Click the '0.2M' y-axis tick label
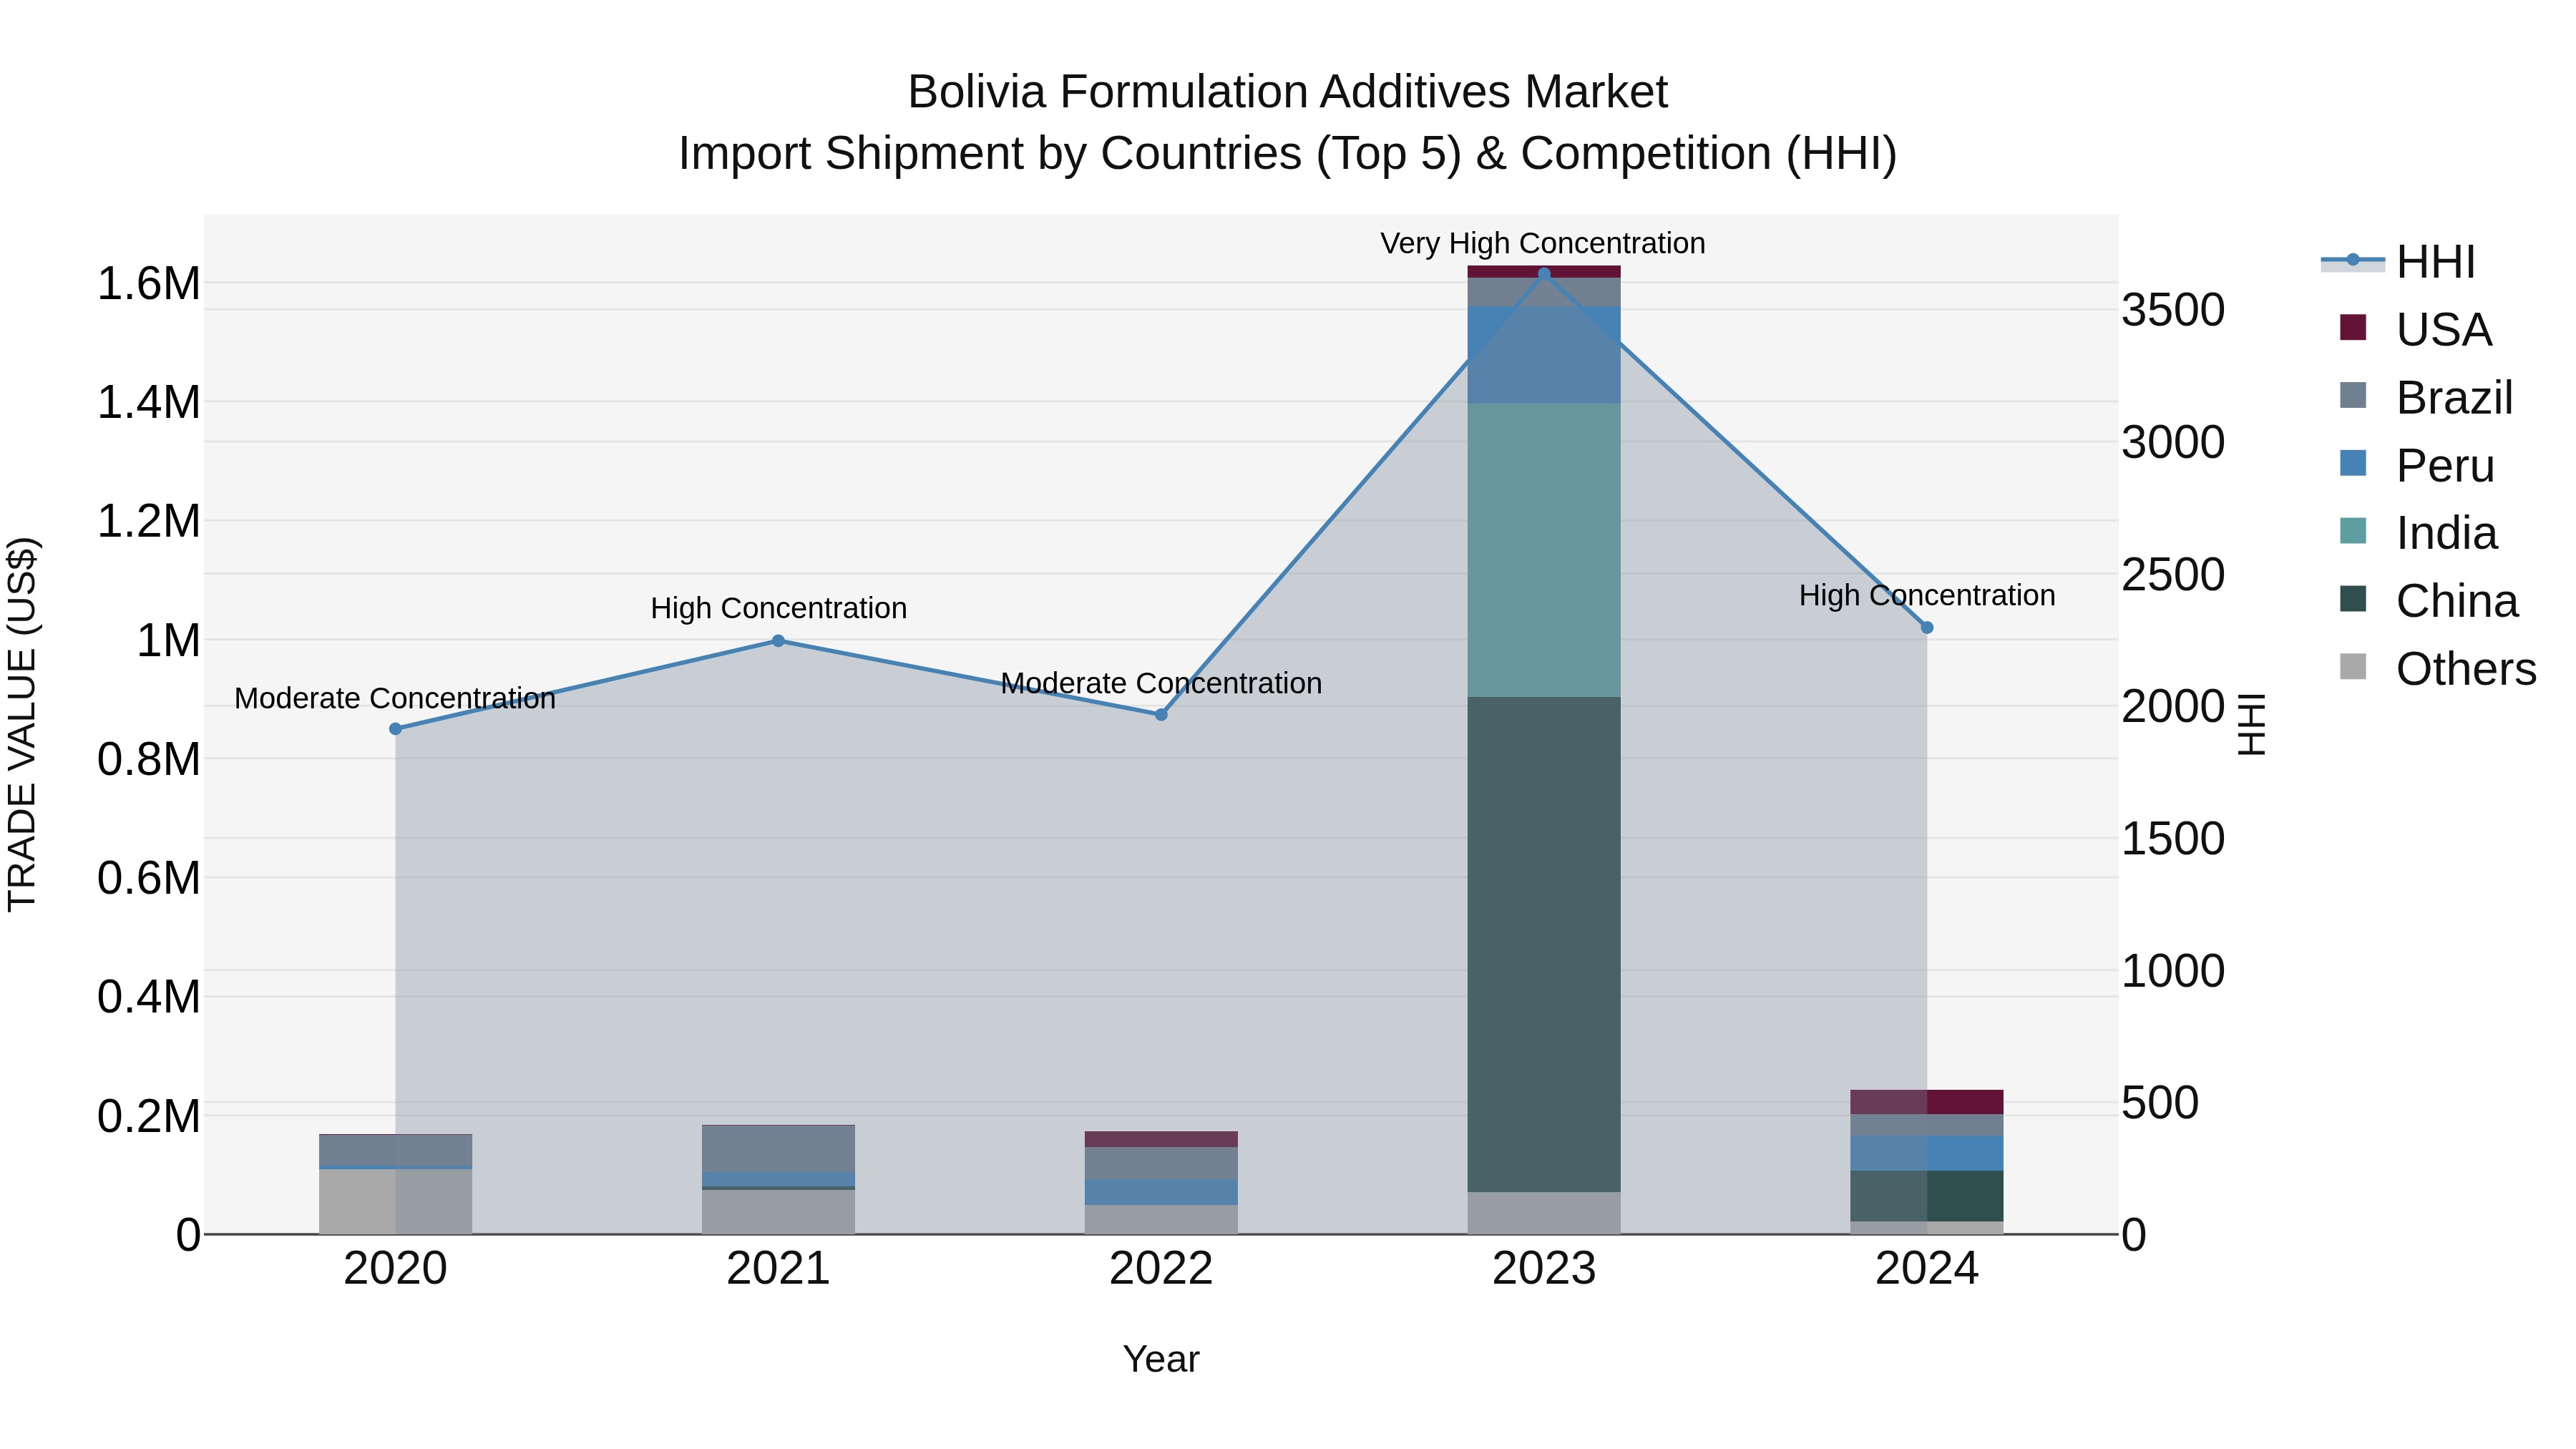 click(148, 1116)
